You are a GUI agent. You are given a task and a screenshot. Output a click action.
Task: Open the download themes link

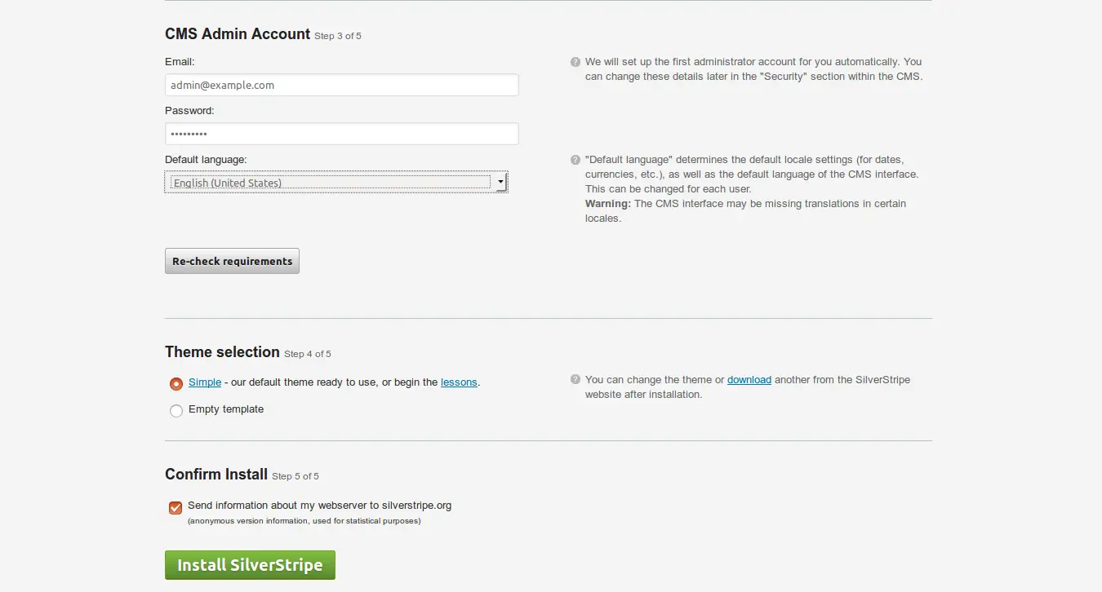tap(749, 380)
